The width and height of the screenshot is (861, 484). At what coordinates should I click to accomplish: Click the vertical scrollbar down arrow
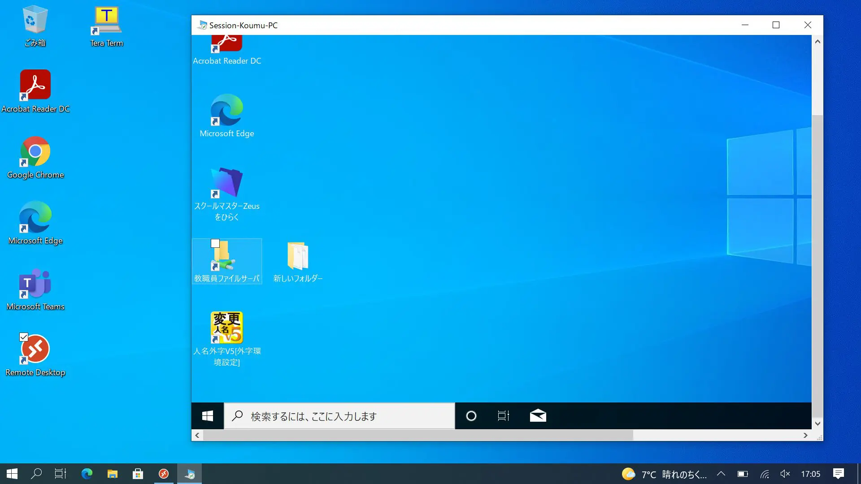(x=818, y=423)
